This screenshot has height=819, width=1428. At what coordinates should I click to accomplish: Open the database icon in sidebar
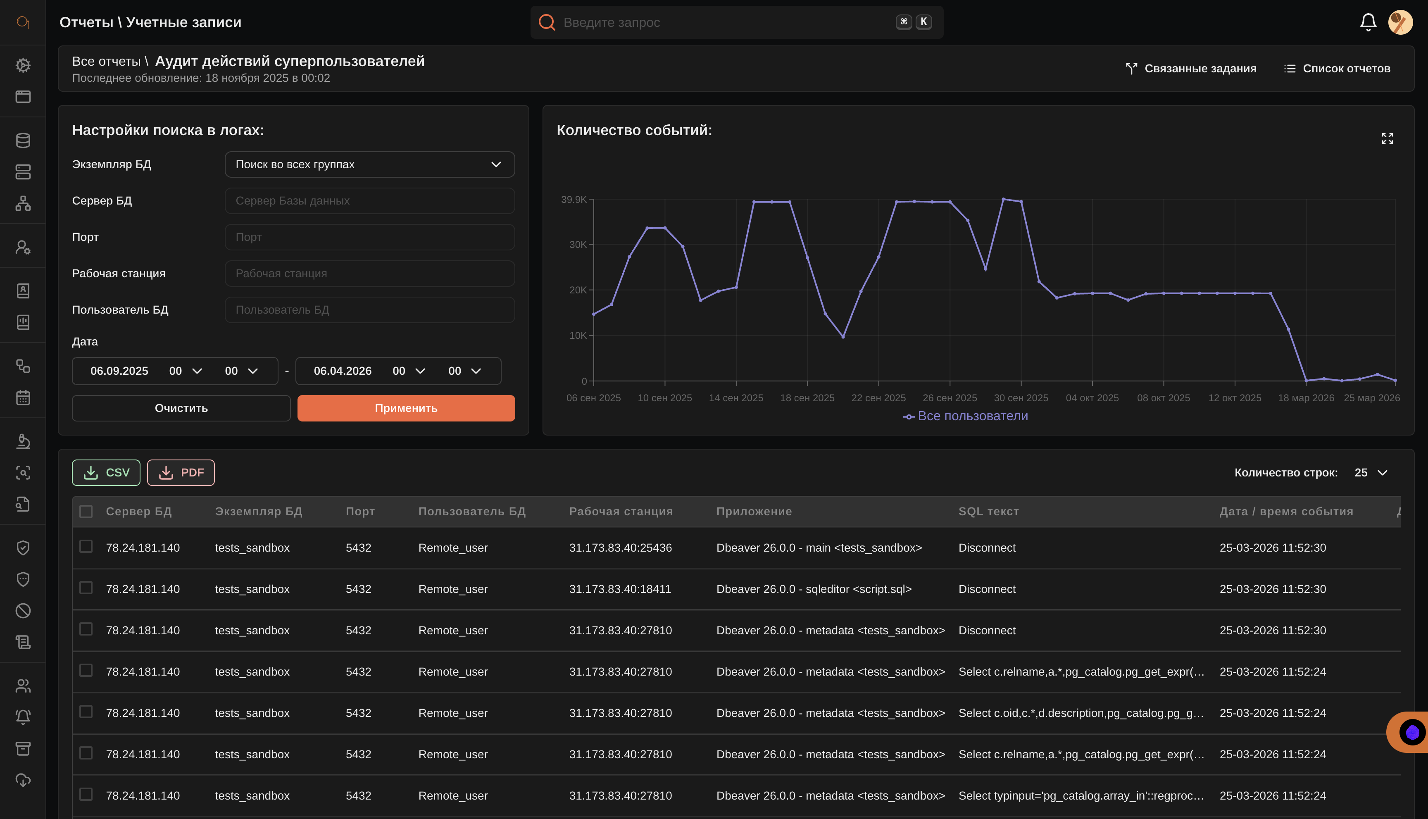coord(23,140)
